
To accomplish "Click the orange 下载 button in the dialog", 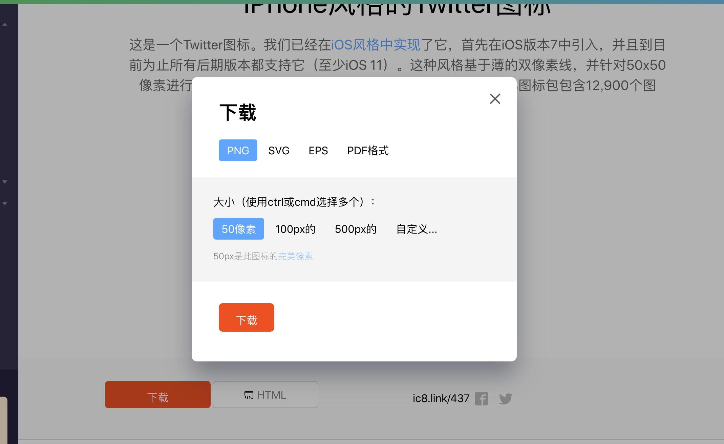I will click(246, 317).
